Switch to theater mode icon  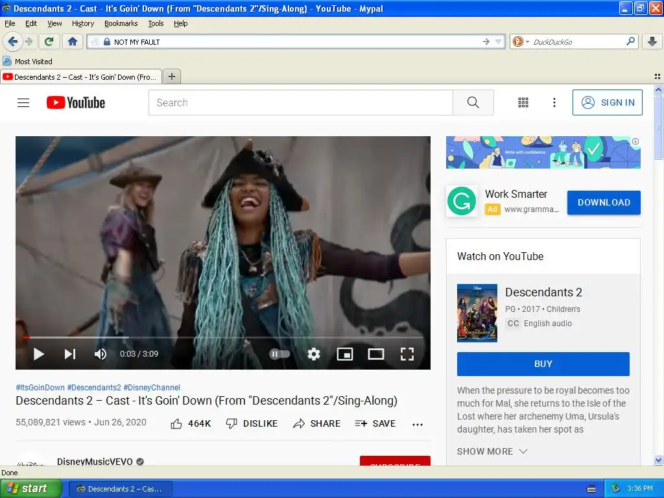[375, 354]
